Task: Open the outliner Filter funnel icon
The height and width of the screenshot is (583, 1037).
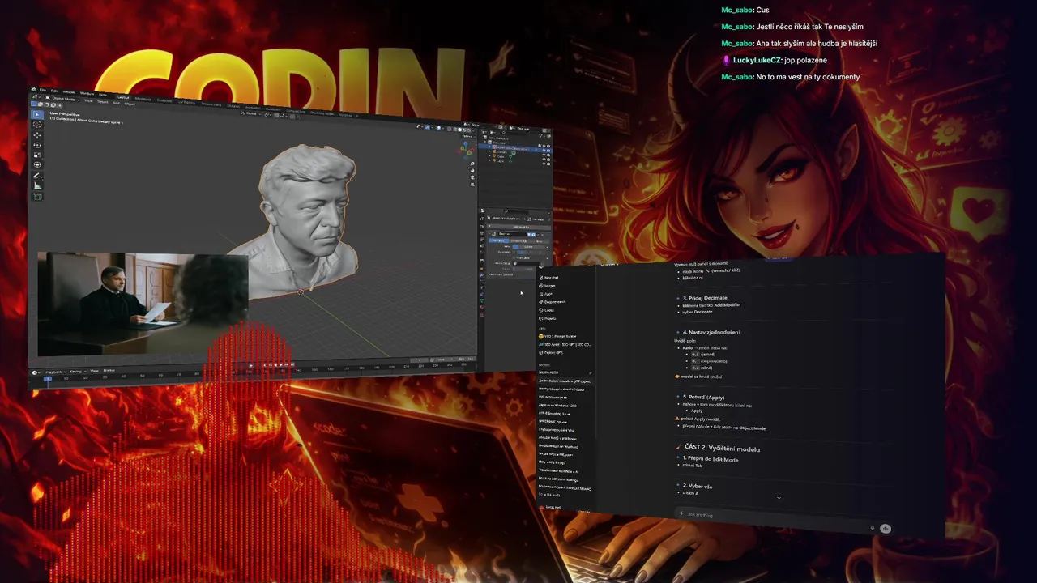Action: coord(541,136)
